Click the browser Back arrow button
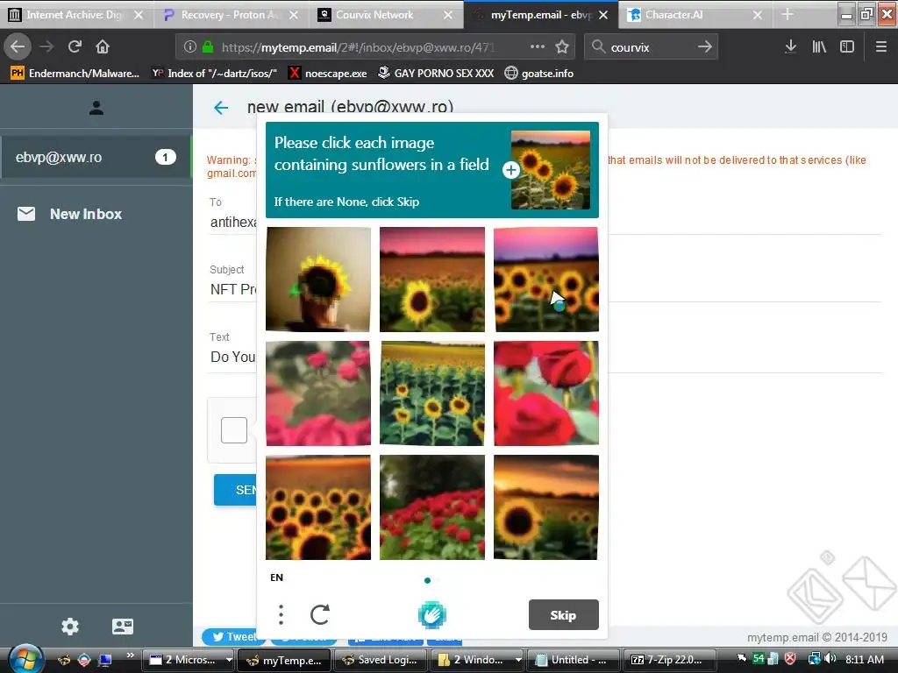Screen dimensions: 898x673 coord(18,46)
